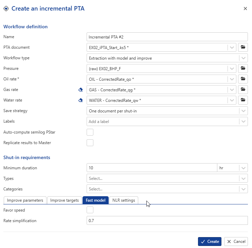Open folder icon next to Gas rate
Image resolution: width=252 pixels, height=248 pixels.
(242, 90)
